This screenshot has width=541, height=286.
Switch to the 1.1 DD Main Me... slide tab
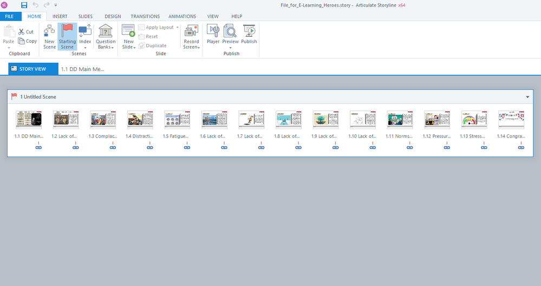[83, 69]
